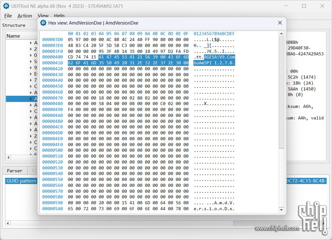
Task: Click left arrow of Parser panel horizontal scrollbar
Action: tap(8, 223)
